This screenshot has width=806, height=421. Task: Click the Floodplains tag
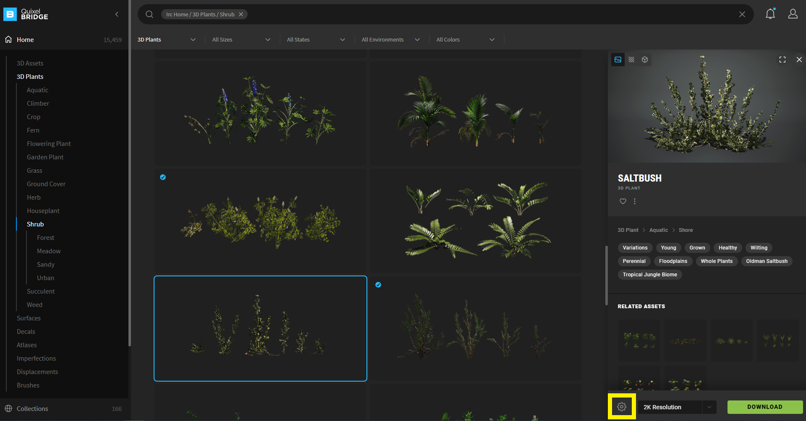tap(673, 261)
